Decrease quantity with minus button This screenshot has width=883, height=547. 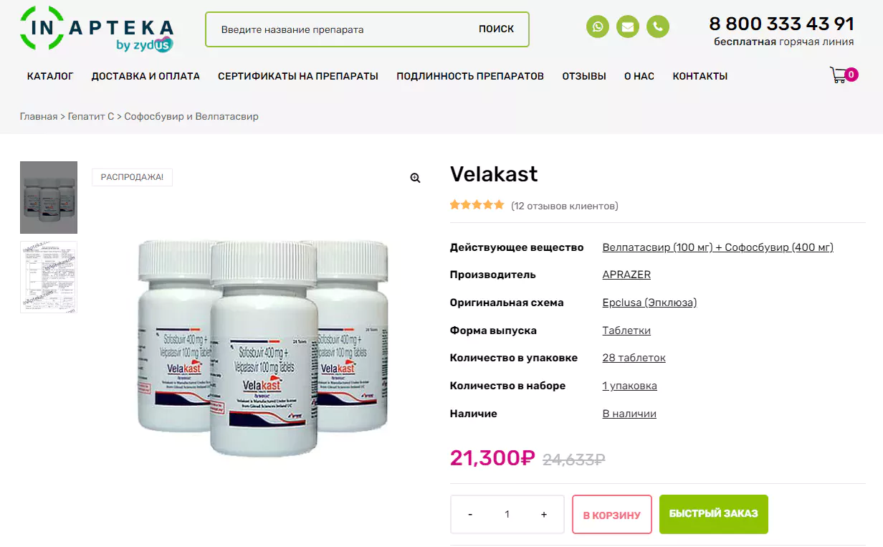coord(470,514)
